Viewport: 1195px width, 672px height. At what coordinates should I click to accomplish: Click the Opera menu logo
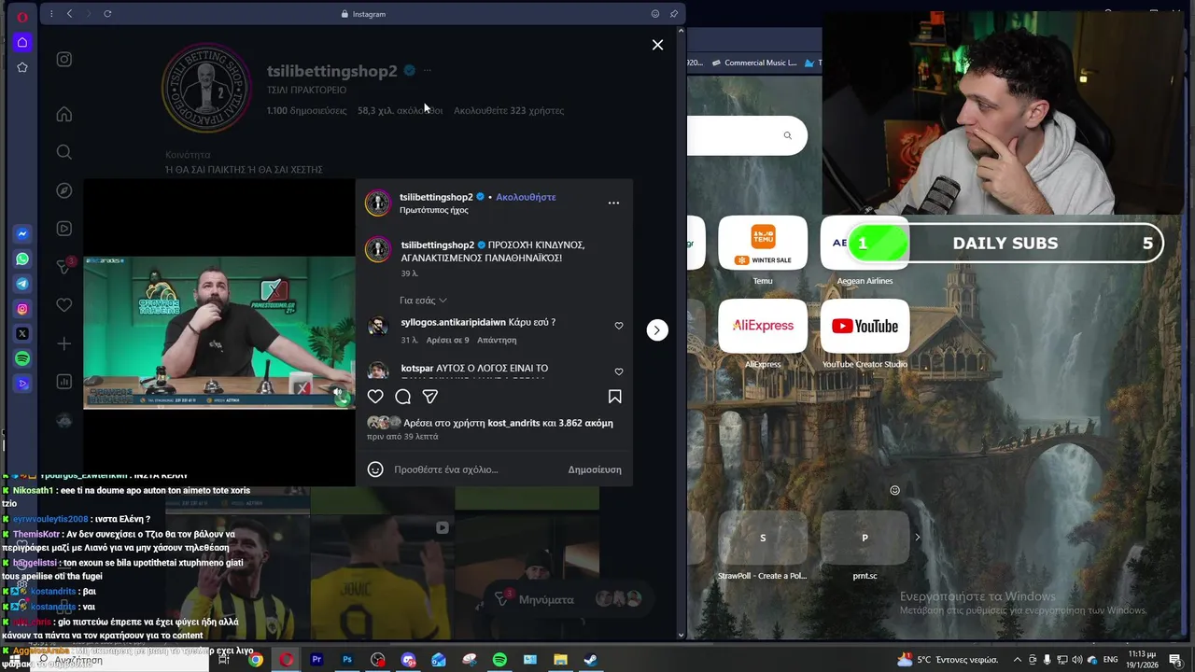(x=22, y=17)
